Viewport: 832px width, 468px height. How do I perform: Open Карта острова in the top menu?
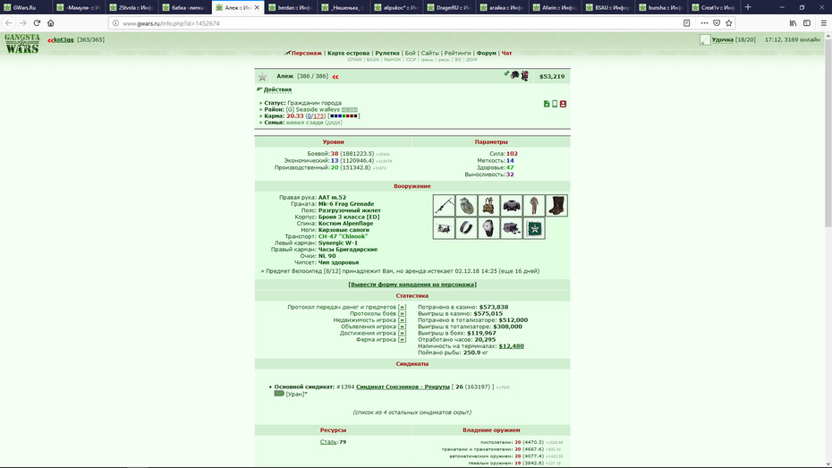coord(348,53)
